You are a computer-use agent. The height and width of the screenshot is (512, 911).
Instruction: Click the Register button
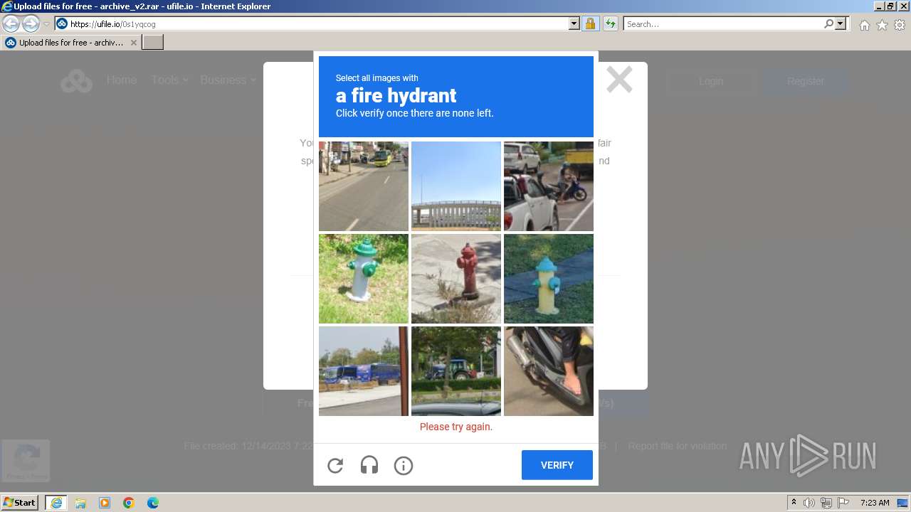click(x=806, y=81)
